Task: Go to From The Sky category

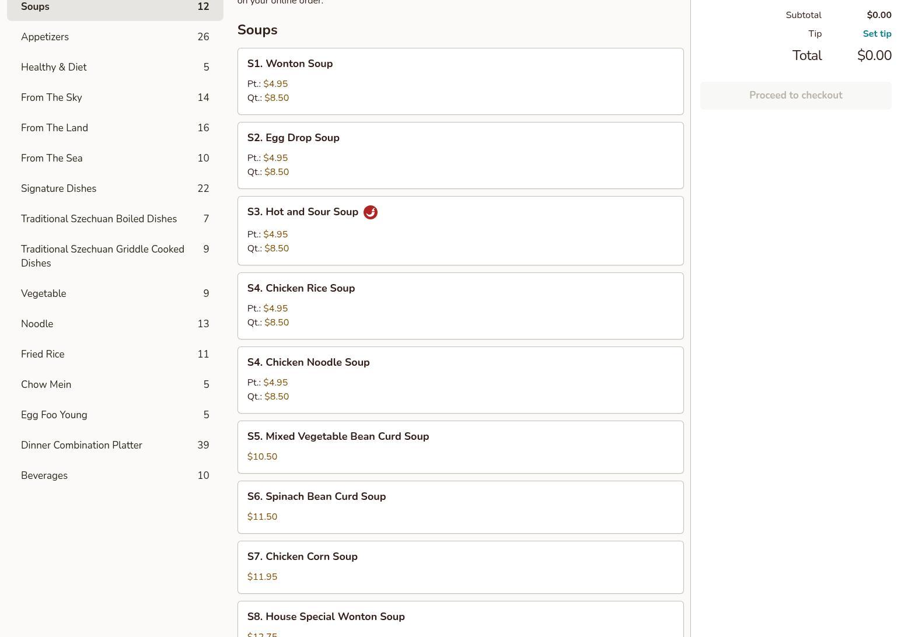Action: point(114,97)
